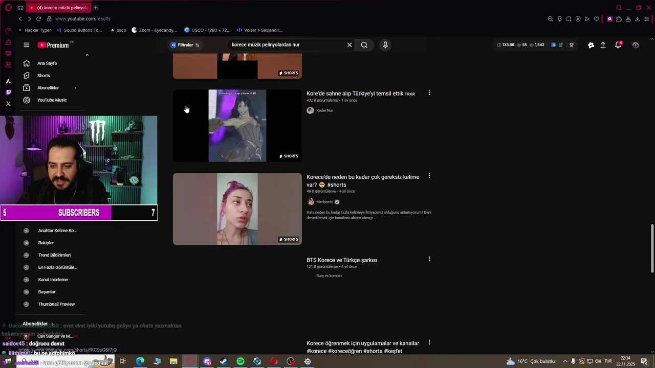Open options for Korece öğrenmek video
The image size is (655, 368).
(429, 342)
